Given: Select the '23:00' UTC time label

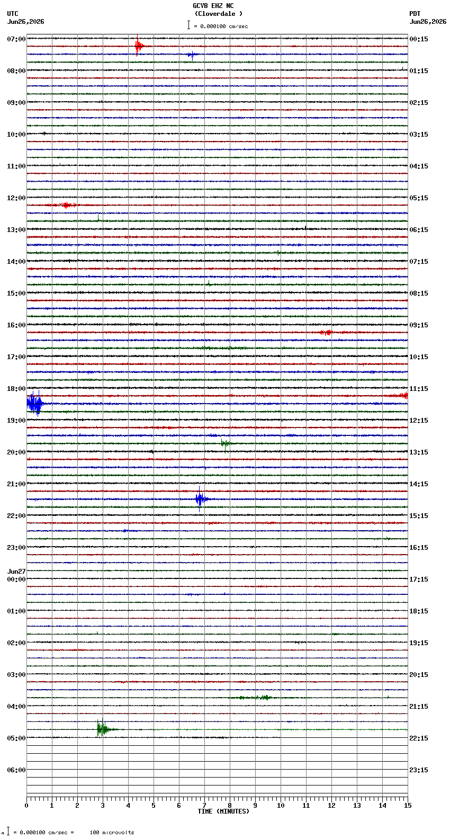Looking at the screenshot, I should 16,548.
